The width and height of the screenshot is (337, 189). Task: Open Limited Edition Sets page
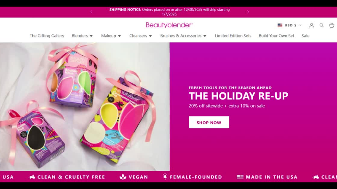click(x=233, y=36)
